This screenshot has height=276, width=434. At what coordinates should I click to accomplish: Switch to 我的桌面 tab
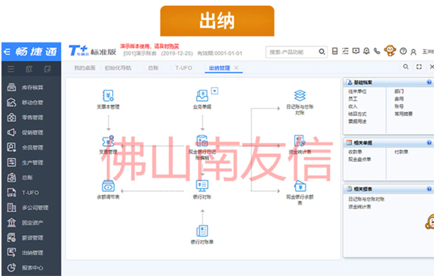[85, 68]
